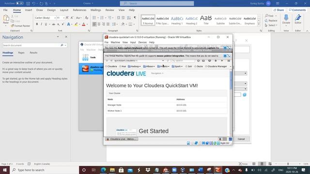
Task: Open the Insert ribbon tab
Action: 29,10
